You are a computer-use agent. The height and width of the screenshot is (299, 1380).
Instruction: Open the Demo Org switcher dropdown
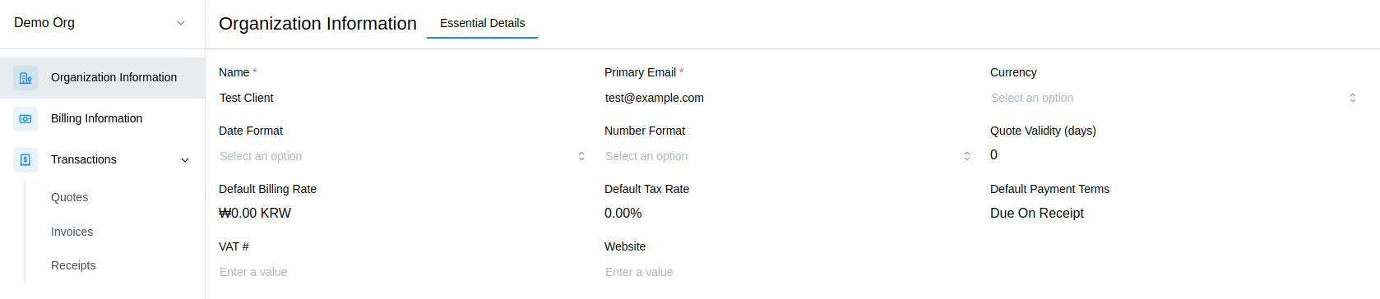coord(102,23)
